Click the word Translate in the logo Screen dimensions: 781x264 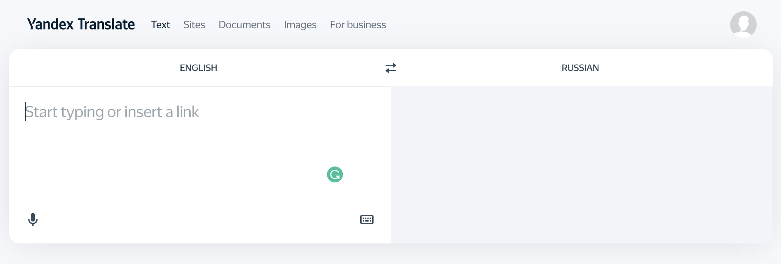(x=106, y=25)
